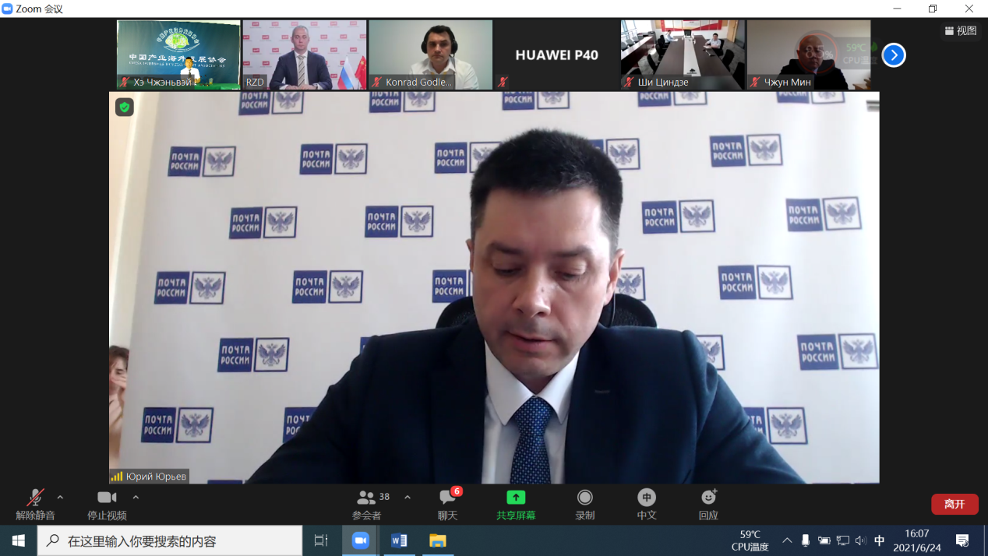Select Konrad Godle... video thumbnail

(431, 55)
